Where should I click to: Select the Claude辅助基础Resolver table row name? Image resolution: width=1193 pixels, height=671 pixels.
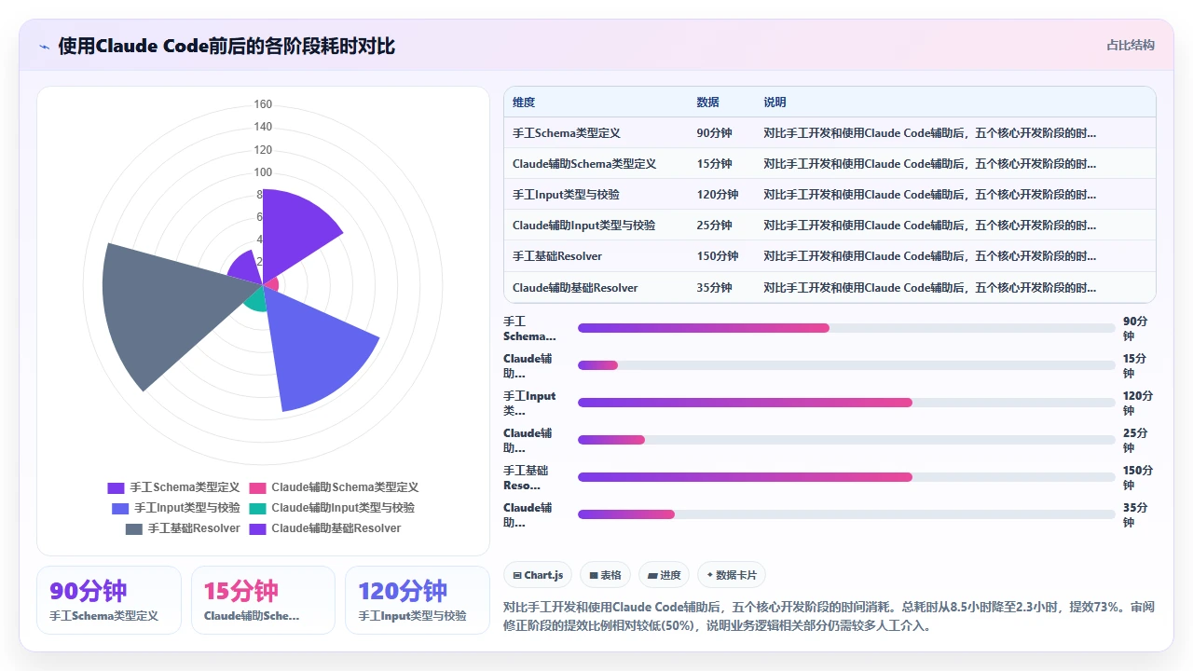575,288
